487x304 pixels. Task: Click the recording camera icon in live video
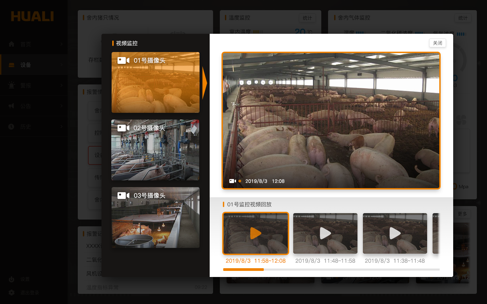click(x=233, y=181)
